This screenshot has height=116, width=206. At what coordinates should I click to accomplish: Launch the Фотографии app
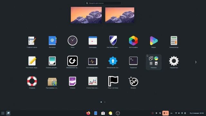[x=133, y=41]
